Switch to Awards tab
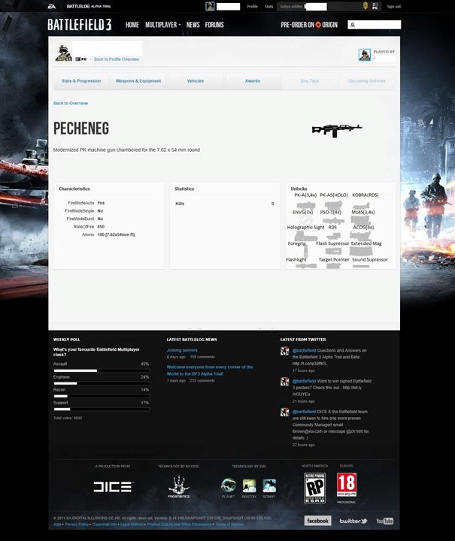This screenshot has width=455, height=541. pyautogui.click(x=253, y=80)
